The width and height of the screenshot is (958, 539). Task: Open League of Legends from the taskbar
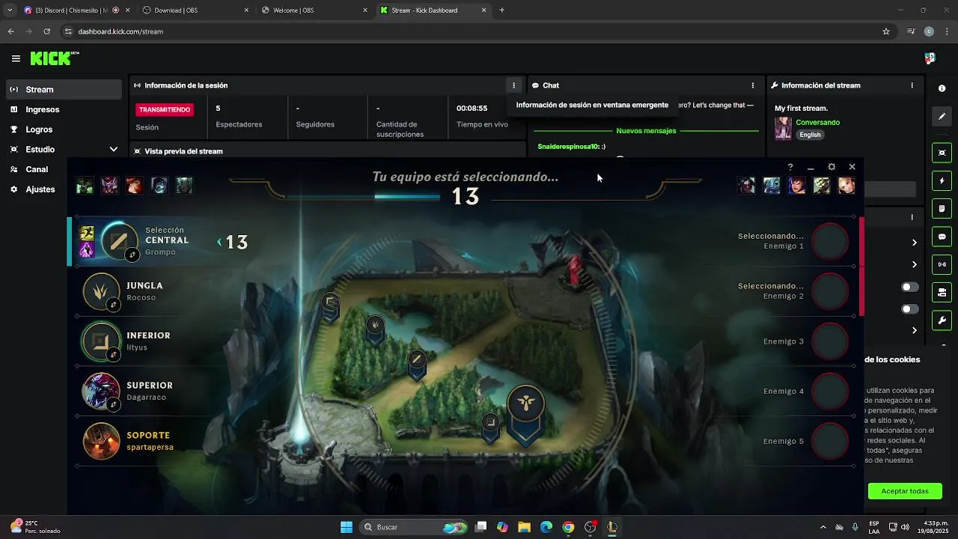(612, 527)
